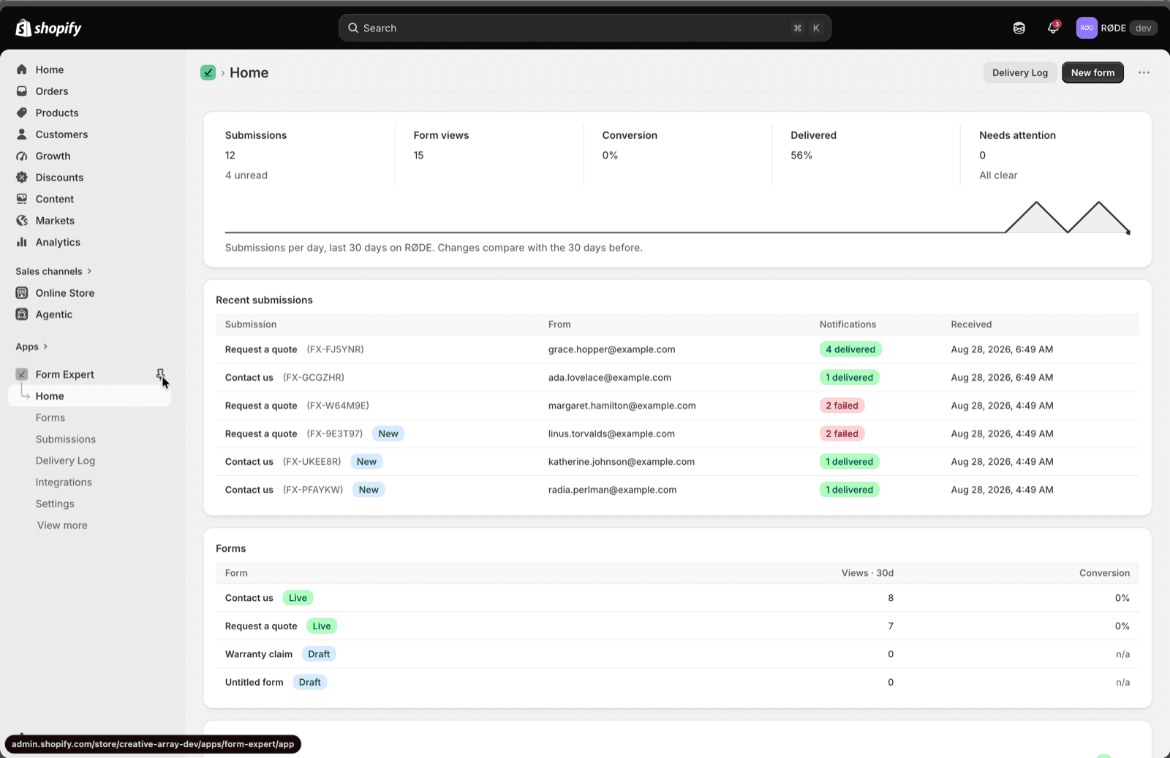The image size is (1170, 758).
Task: Open Delivery Log in sidebar menu
Action: (x=65, y=461)
